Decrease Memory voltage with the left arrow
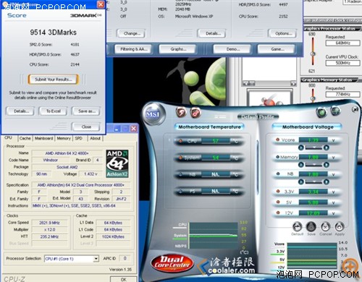 pyautogui.click(x=301, y=165)
